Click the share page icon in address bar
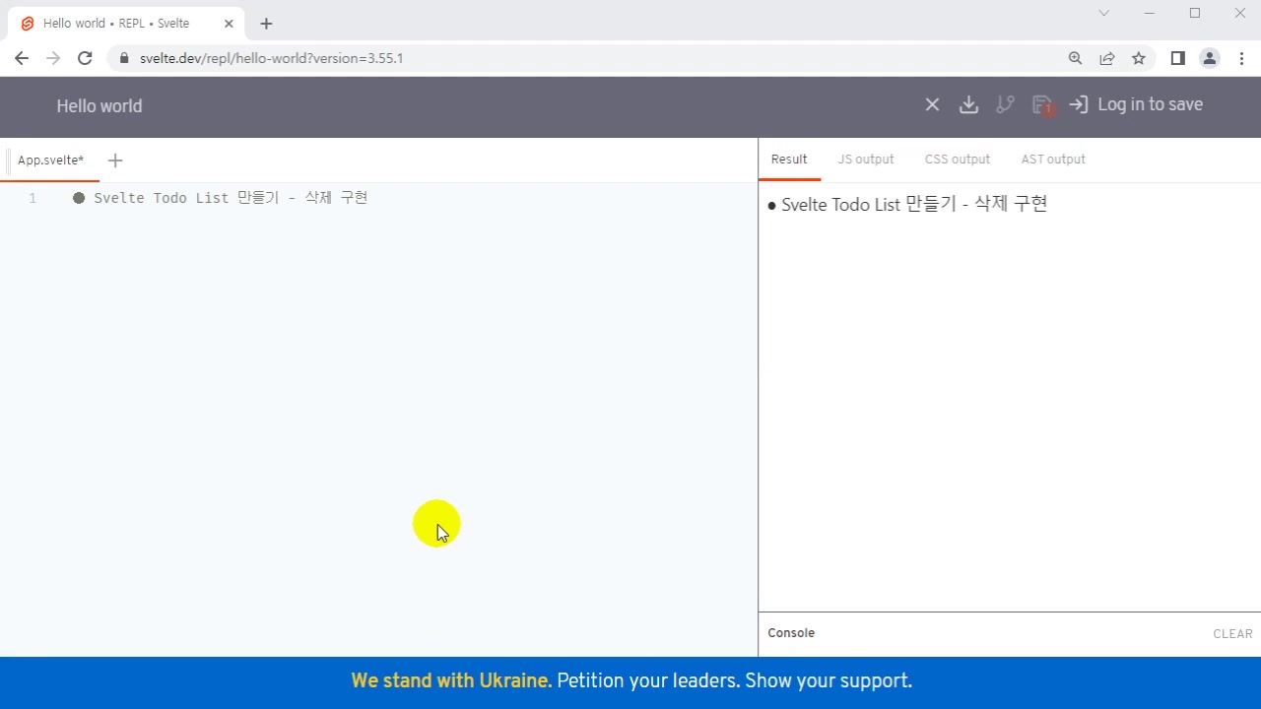Viewport: 1261px width, 709px height. tap(1107, 58)
